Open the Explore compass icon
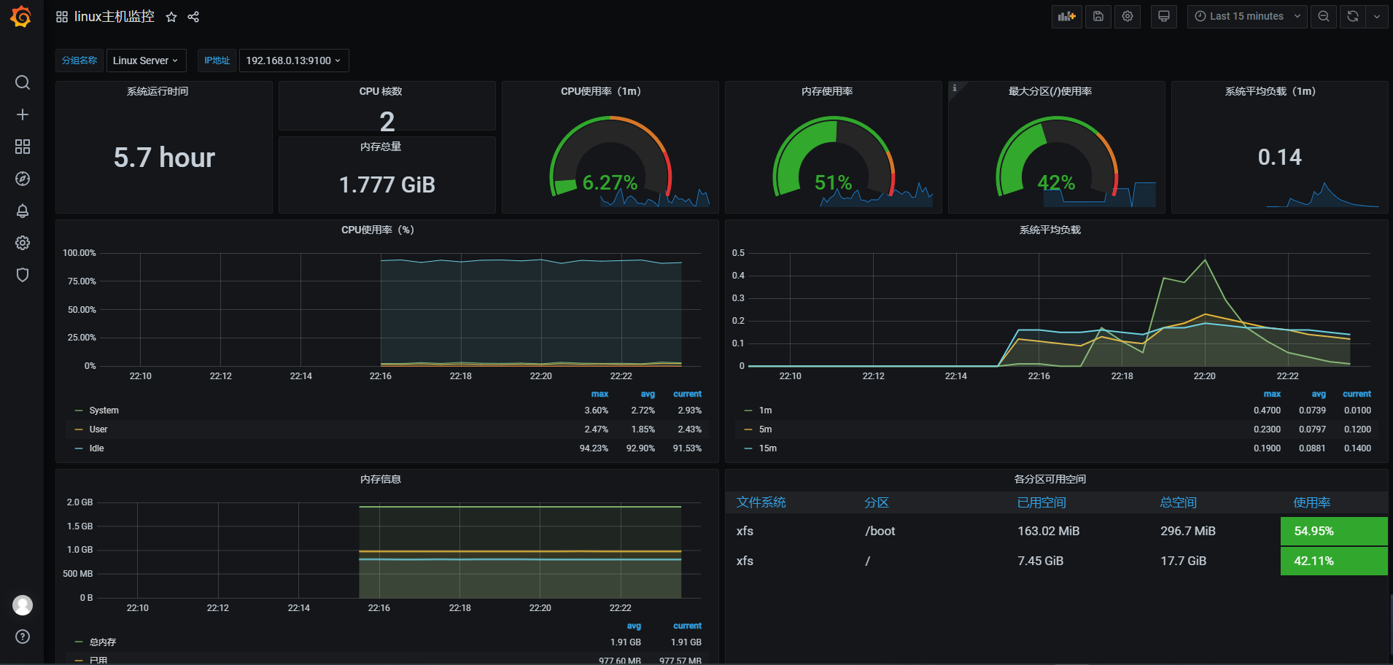This screenshot has height=665, width=1393. click(x=23, y=179)
